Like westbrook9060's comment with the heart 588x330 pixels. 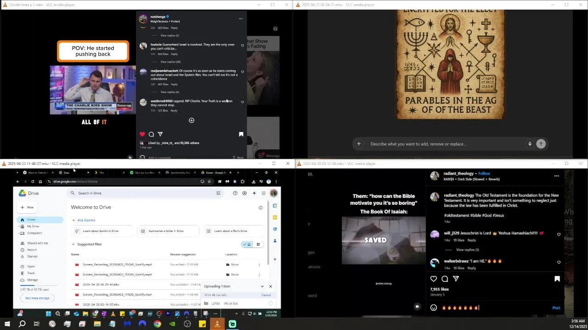[x=243, y=102]
